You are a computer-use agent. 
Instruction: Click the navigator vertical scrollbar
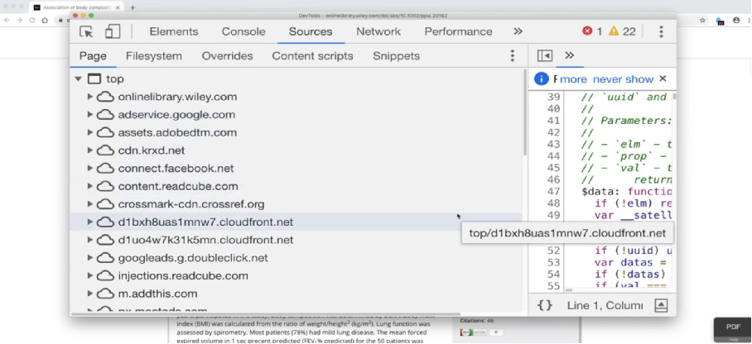[x=525, y=112]
